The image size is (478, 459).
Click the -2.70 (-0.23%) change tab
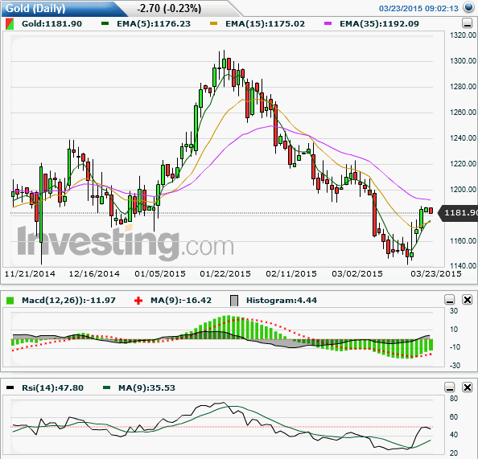[169, 9]
